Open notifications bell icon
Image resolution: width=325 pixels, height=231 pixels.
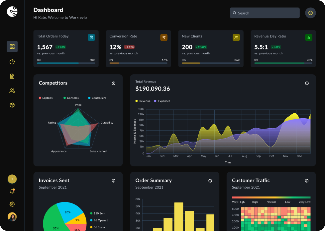pyautogui.click(x=12, y=191)
